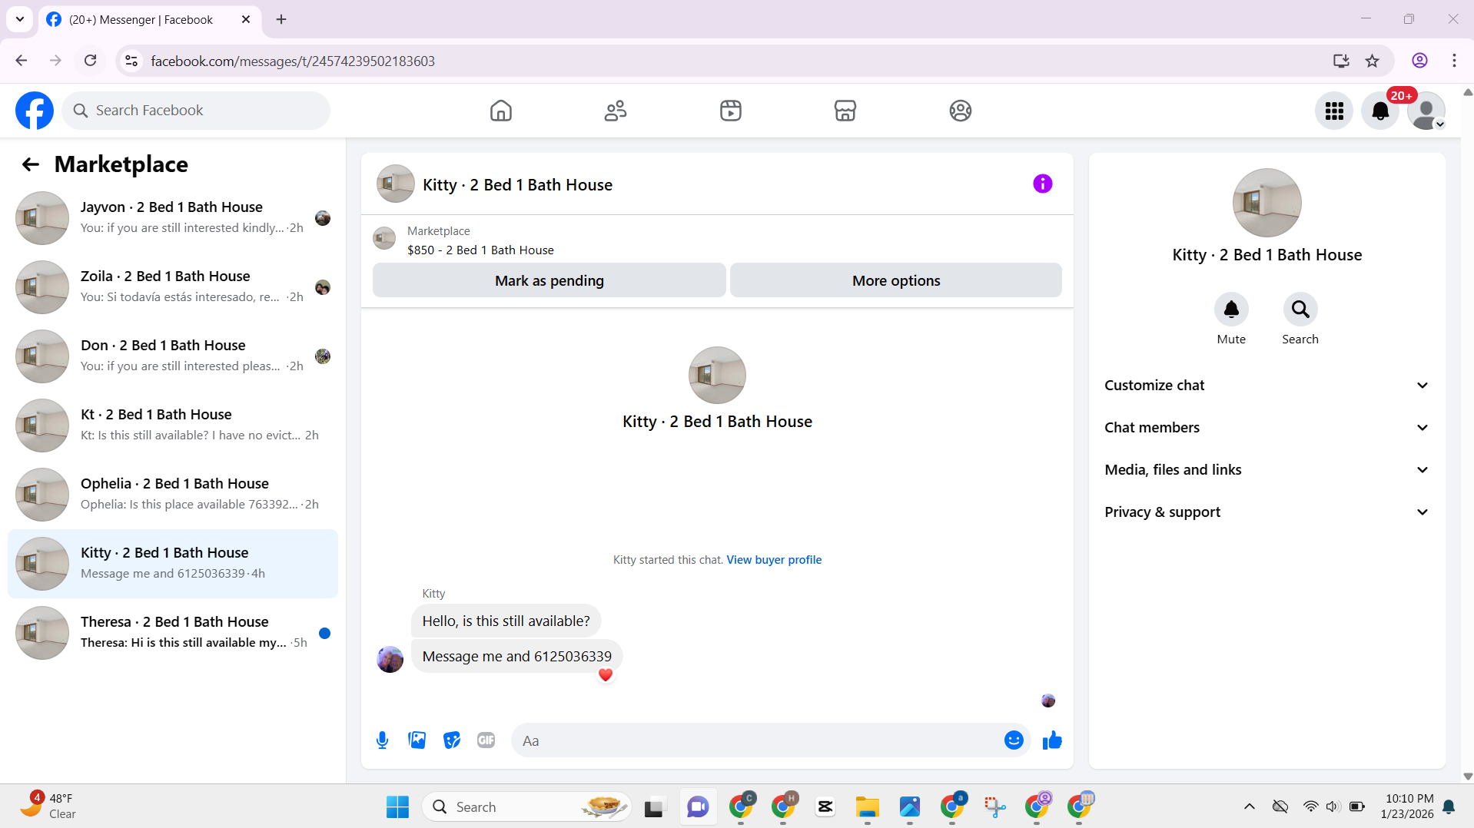Screen dimensions: 1474x828
Task: Open the notifications bell with 20+ badge
Action: point(1380,111)
